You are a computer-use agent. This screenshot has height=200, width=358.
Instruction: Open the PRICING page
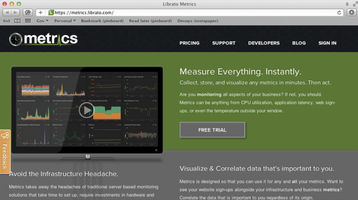(x=189, y=43)
